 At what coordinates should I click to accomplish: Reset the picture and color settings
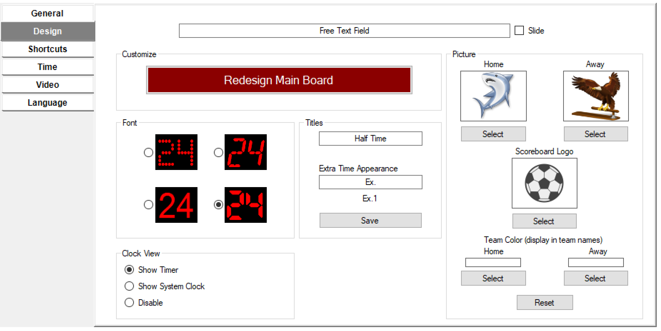point(545,302)
